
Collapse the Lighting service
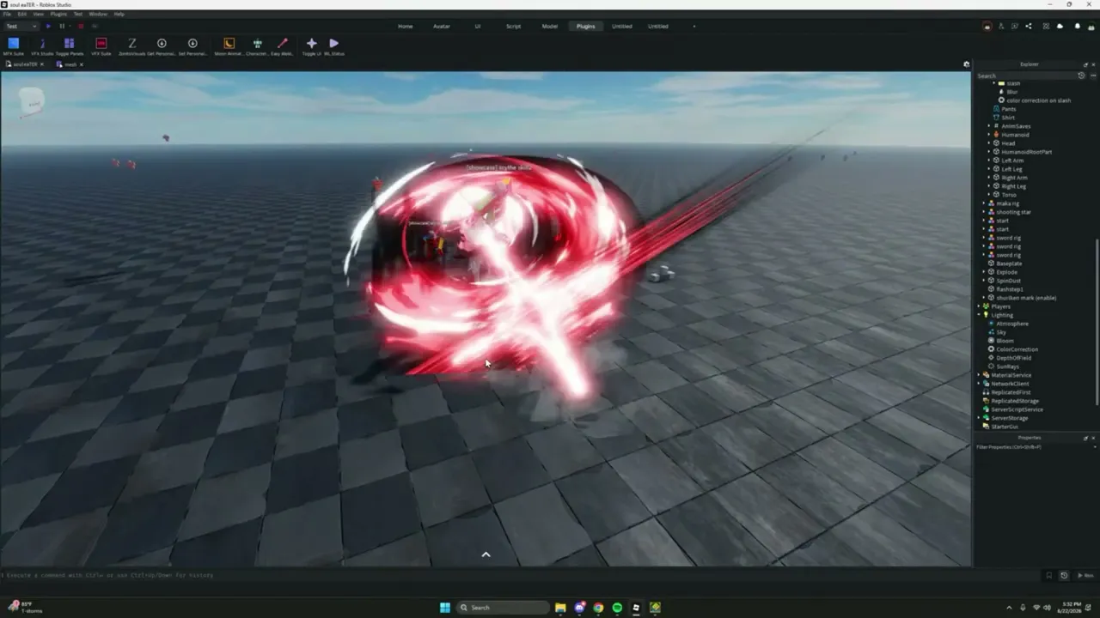pyautogui.click(x=979, y=315)
